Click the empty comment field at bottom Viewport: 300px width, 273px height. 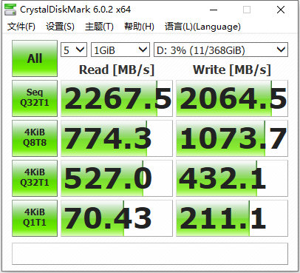(x=150, y=254)
